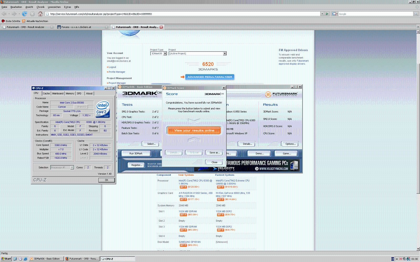Click the Stop loading icon
The image size is (420, 262).
coord(32,14)
